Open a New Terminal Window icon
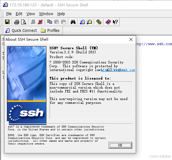The image size is (172, 160). (82, 22)
